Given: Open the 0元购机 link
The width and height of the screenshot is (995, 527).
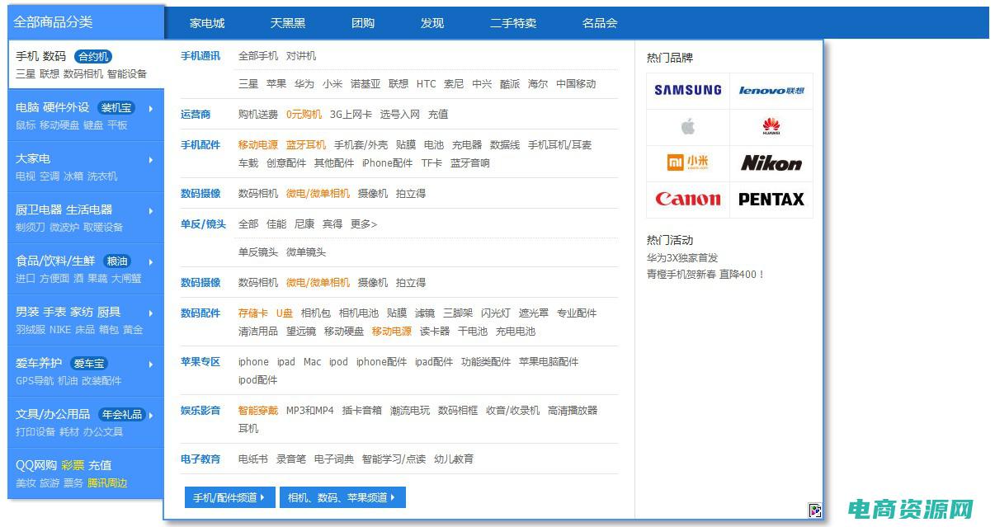Looking at the screenshot, I should point(304,115).
